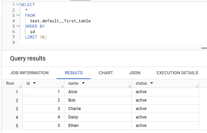Image resolution: width=207 pixels, height=133 pixels.
Task: Select the RESULTS tab
Action: pyautogui.click(x=74, y=73)
